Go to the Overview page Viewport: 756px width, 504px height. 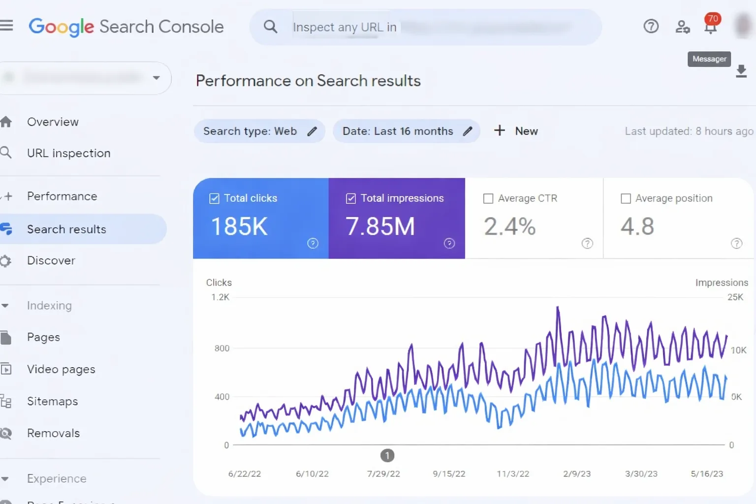point(53,122)
